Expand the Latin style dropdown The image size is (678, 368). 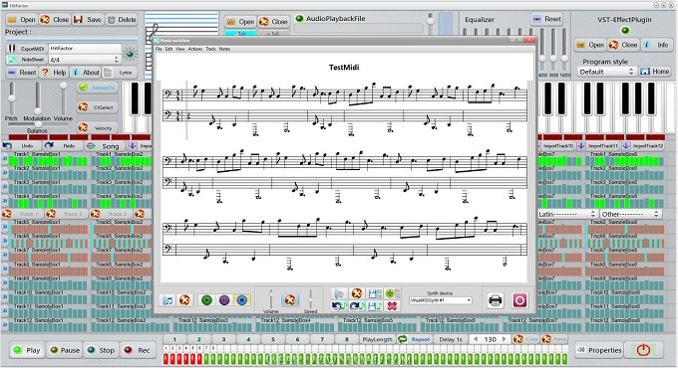pos(567,214)
